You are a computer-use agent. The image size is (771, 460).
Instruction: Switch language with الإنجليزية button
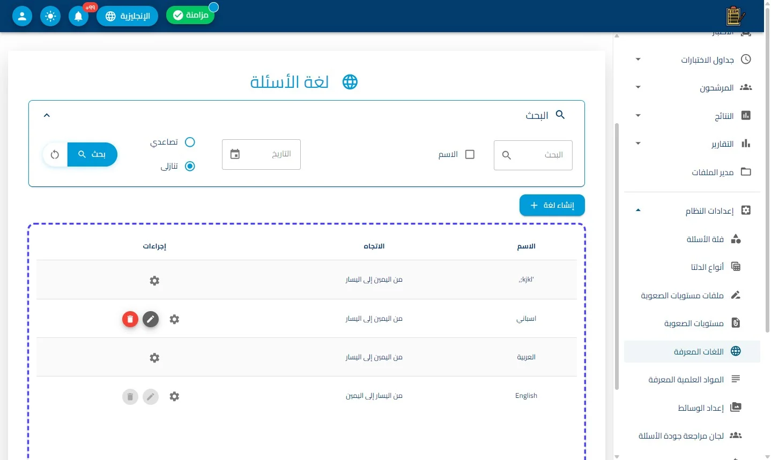pos(127,16)
